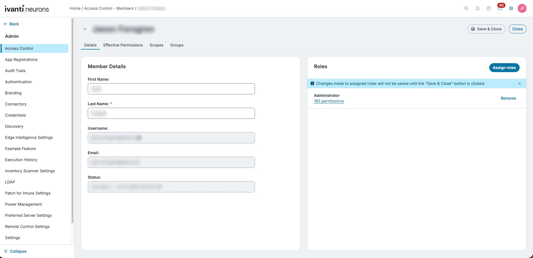This screenshot has width=533, height=258.
Task: Click the First Name input field
Action: click(171, 89)
